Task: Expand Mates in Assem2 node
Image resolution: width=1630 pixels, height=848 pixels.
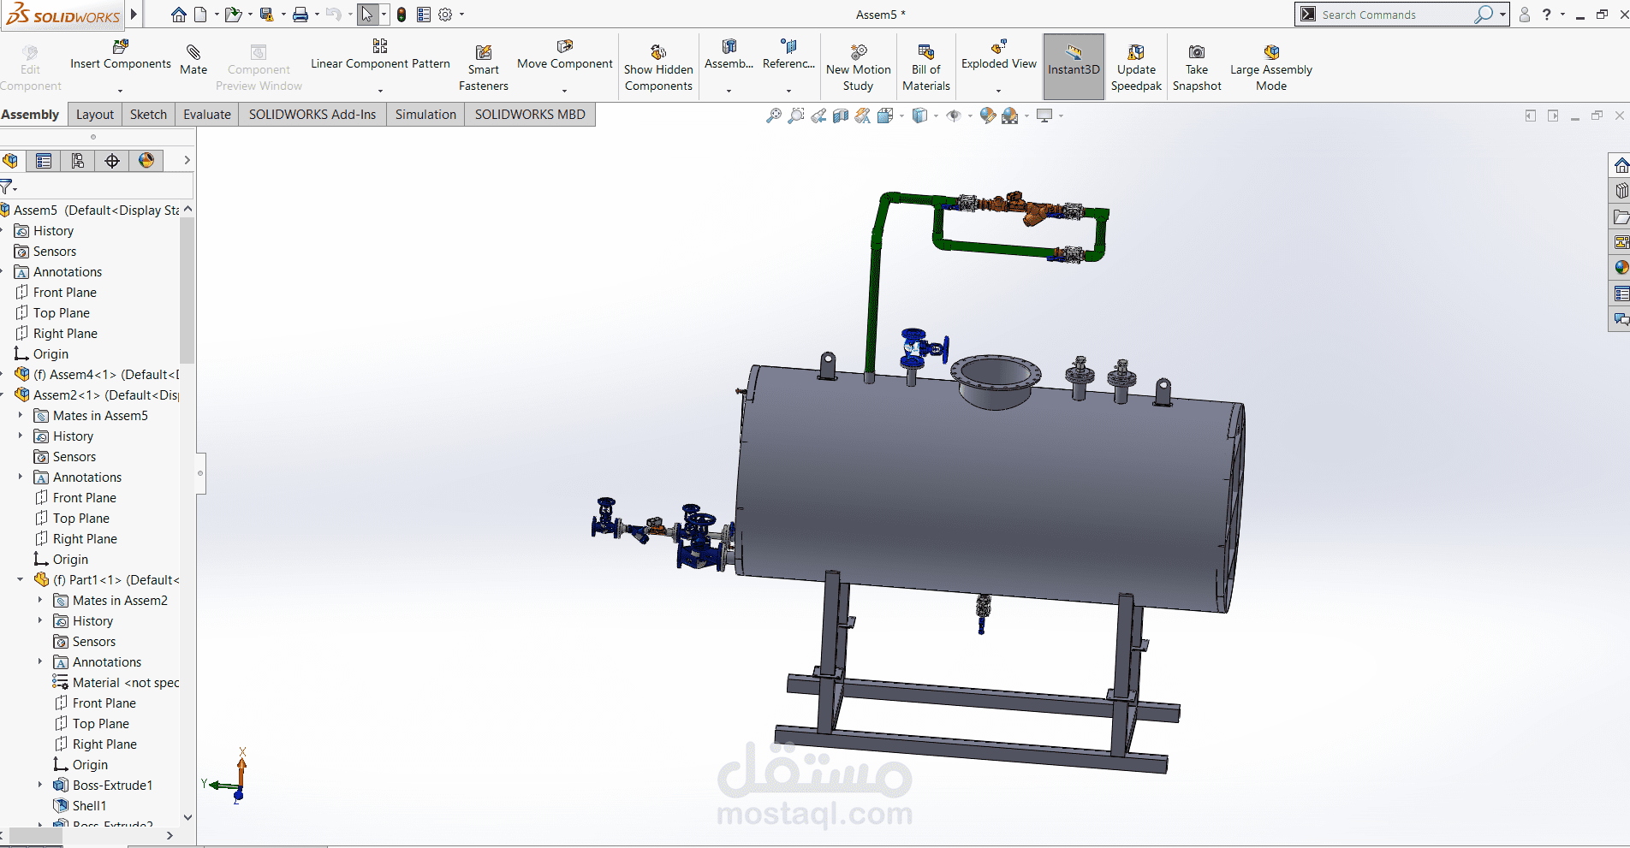Action: [40, 600]
